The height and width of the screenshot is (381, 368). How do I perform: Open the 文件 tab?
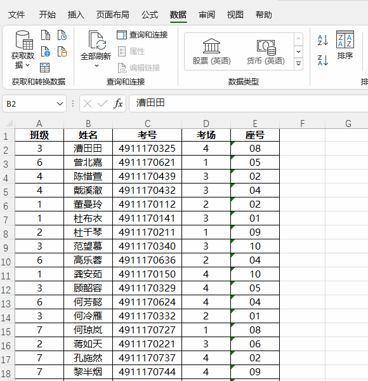[16, 15]
